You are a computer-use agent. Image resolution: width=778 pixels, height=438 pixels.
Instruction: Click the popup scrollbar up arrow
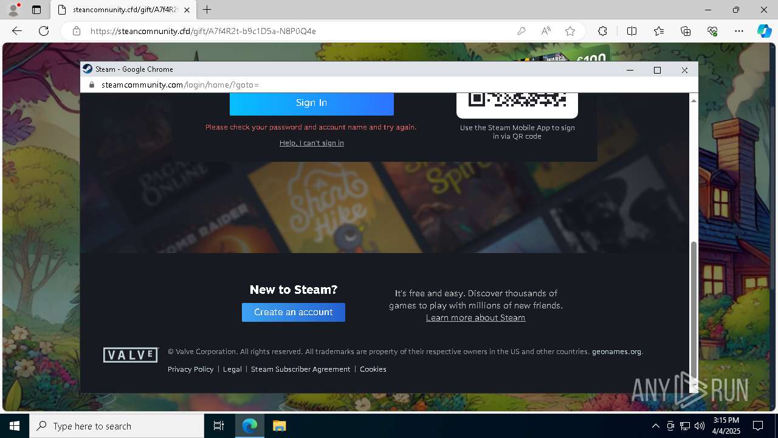point(694,100)
